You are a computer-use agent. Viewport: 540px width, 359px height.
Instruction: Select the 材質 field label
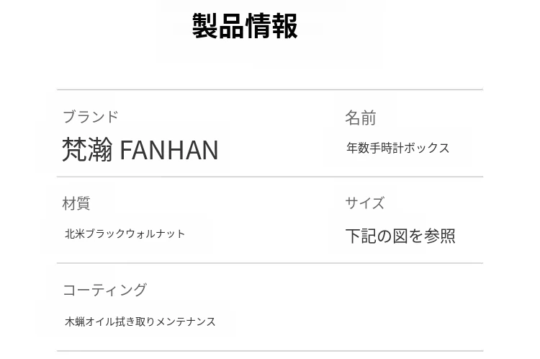76,203
